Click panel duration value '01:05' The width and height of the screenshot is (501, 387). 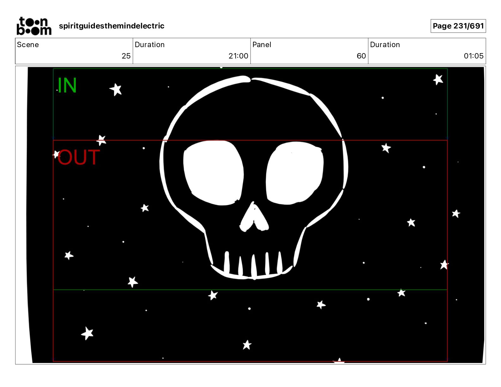[473, 56]
